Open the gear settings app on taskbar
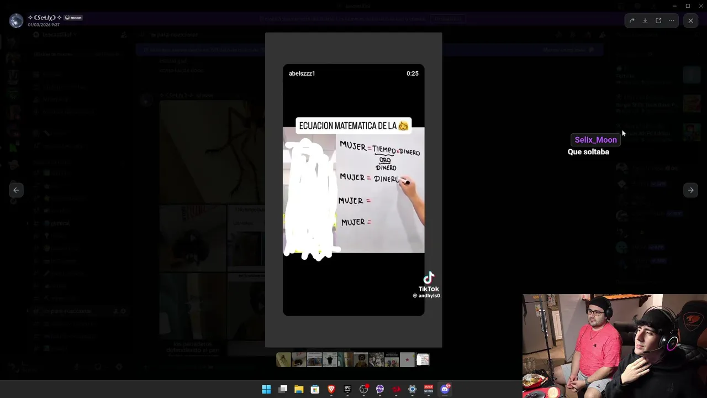Viewport: 707px width, 398px height. [412, 389]
